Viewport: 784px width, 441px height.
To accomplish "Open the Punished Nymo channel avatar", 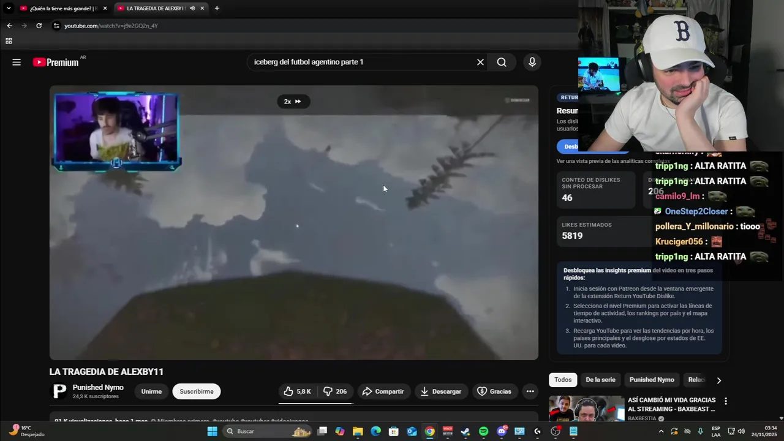I will pos(59,391).
